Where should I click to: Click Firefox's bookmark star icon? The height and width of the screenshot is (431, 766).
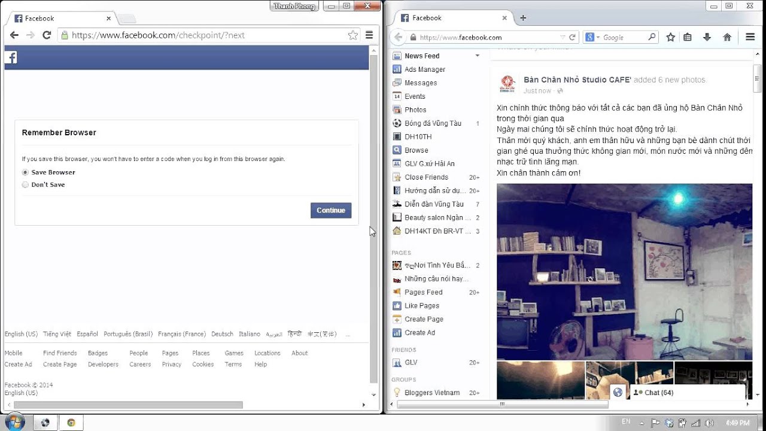[x=671, y=37]
